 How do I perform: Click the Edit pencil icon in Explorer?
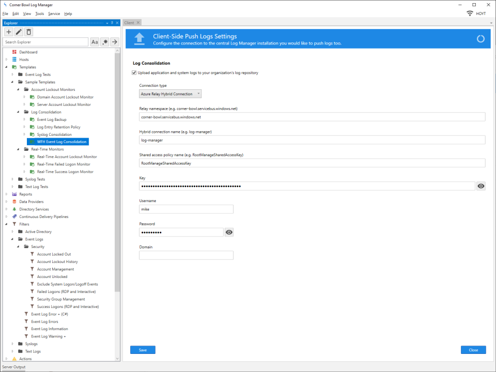(19, 32)
